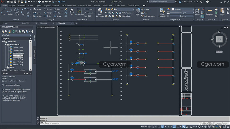Image resolution: width=230 pixels, height=129 pixels.
Task: Choose the Circle drawing tool
Action: (x=16, y=12)
